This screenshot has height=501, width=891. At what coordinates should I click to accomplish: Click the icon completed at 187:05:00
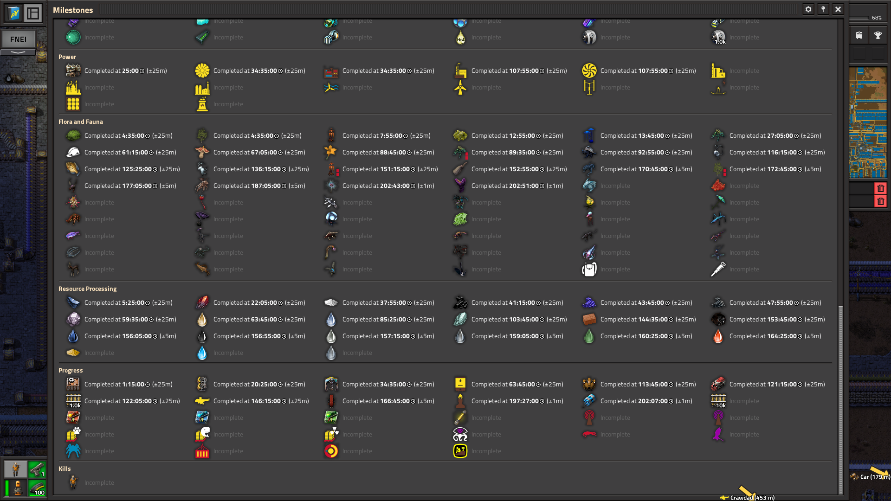click(202, 186)
